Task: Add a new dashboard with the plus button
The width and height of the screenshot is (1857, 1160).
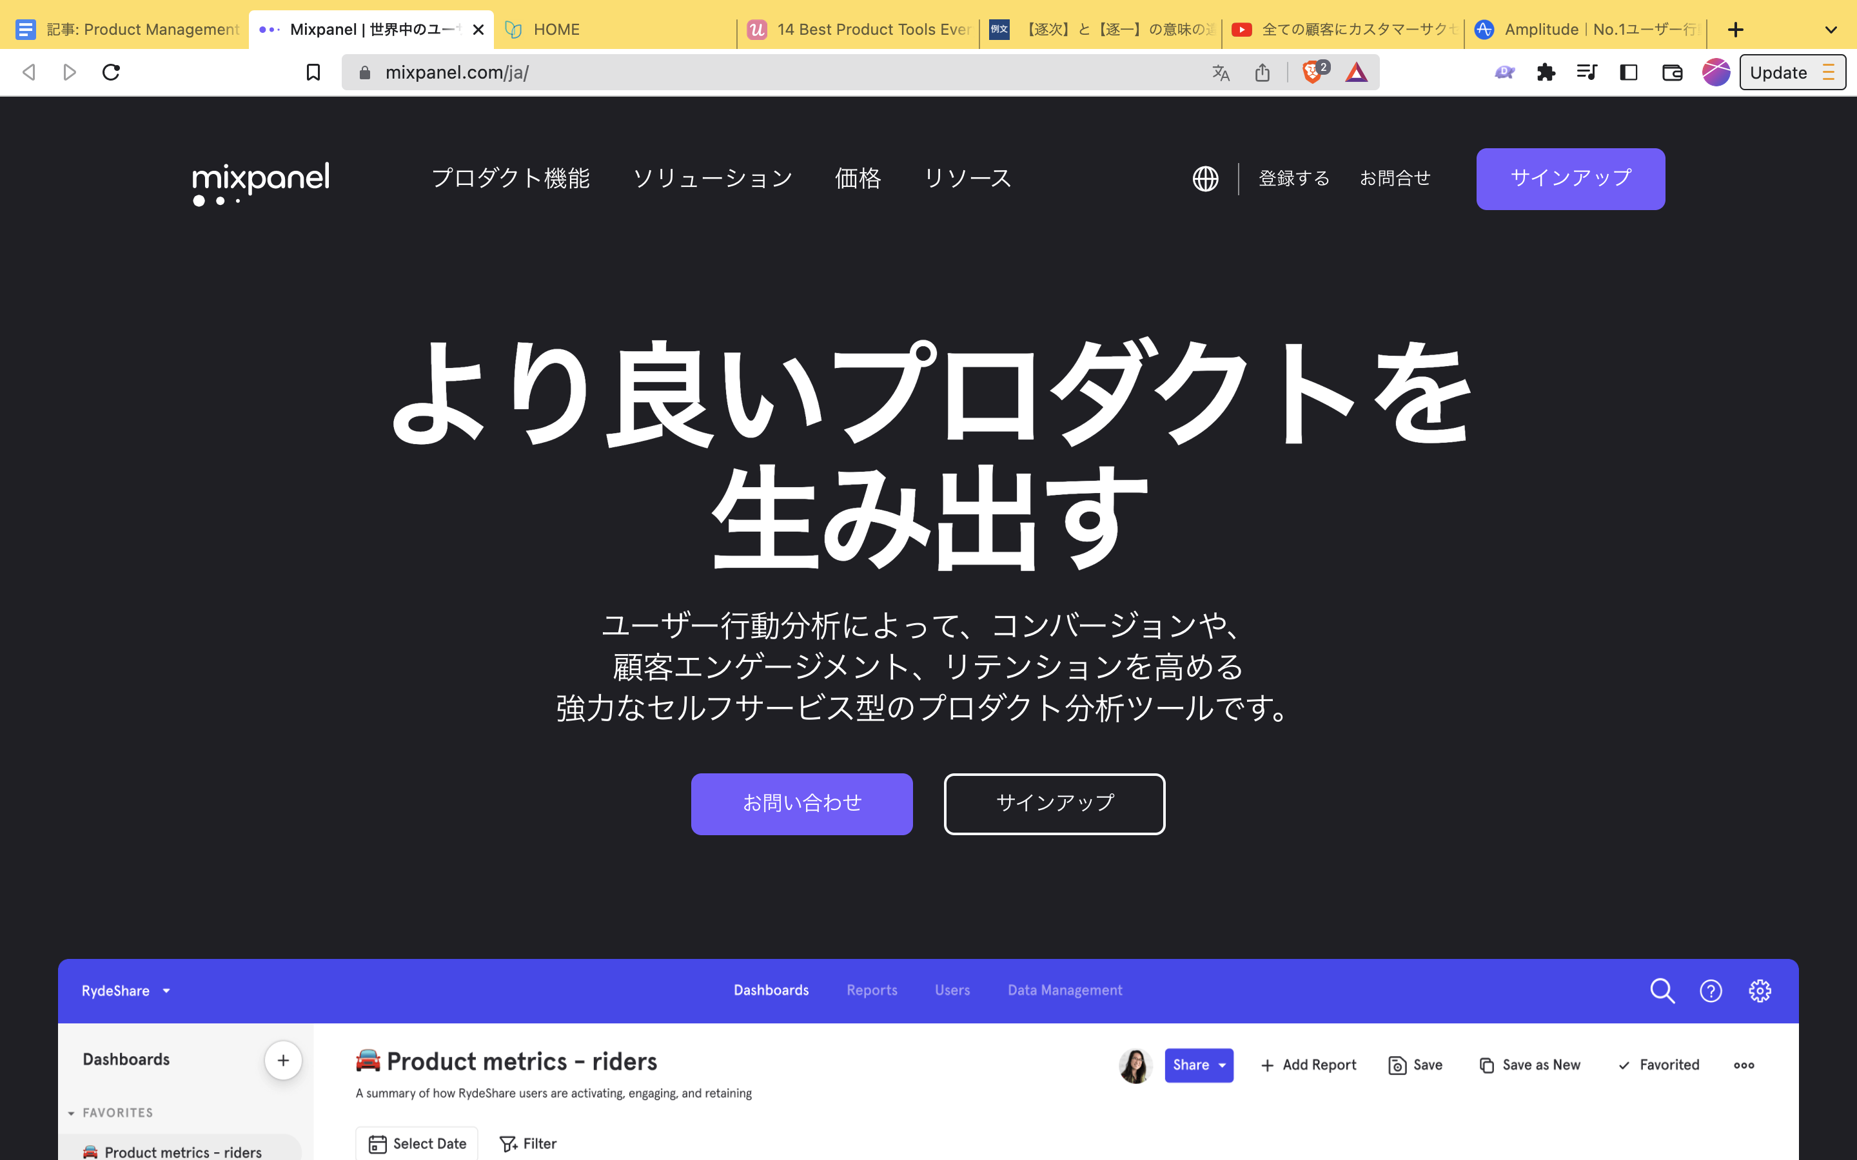Action: coord(283,1059)
